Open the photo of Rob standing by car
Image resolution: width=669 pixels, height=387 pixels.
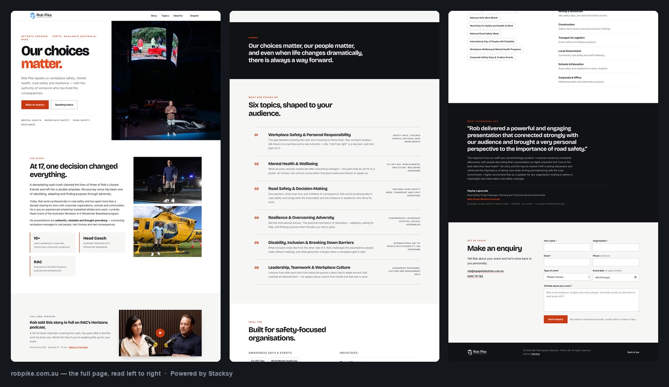coord(167,180)
